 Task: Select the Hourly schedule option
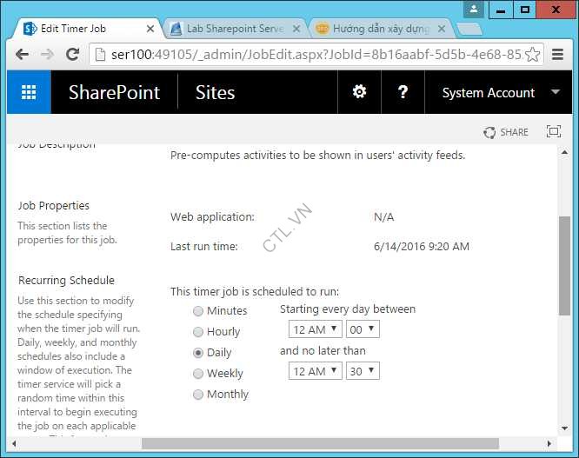pos(199,332)
